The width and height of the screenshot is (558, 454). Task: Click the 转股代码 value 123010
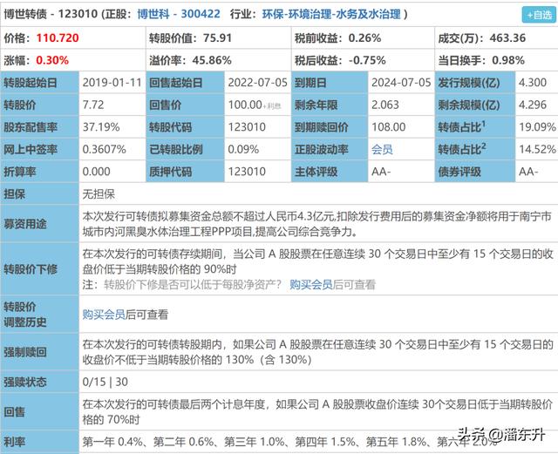coord(247,127)
